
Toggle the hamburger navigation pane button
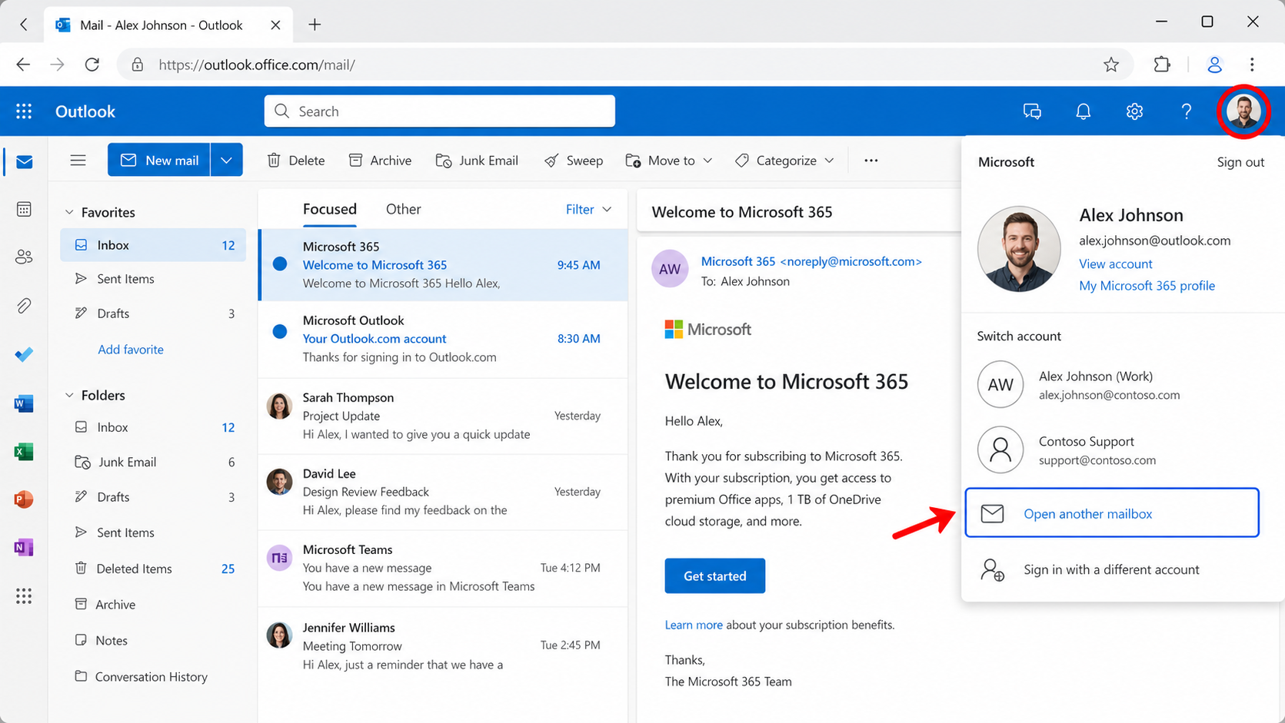coord(78,161)
